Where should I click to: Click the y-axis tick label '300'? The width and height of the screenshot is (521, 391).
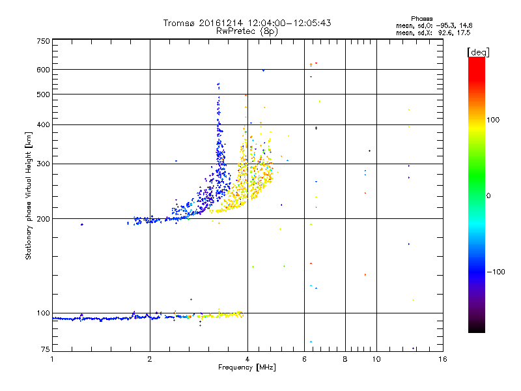tap(43, 164)
